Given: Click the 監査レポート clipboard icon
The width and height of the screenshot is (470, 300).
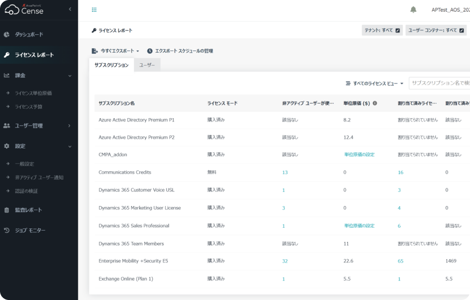Looking at the screenshot, I should [7, 210].
